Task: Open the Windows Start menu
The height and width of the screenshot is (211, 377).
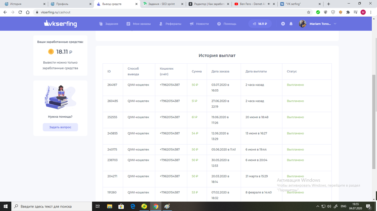Action: (5, 206)
